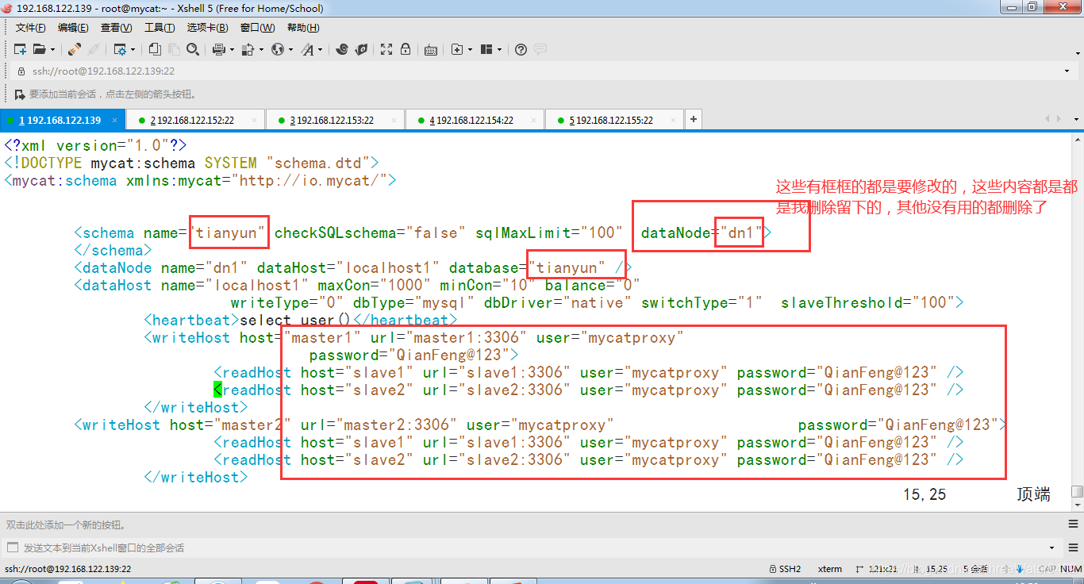Click the Print icon
The width and height of the screenshot is (1084, 584).
coord(219,49)
